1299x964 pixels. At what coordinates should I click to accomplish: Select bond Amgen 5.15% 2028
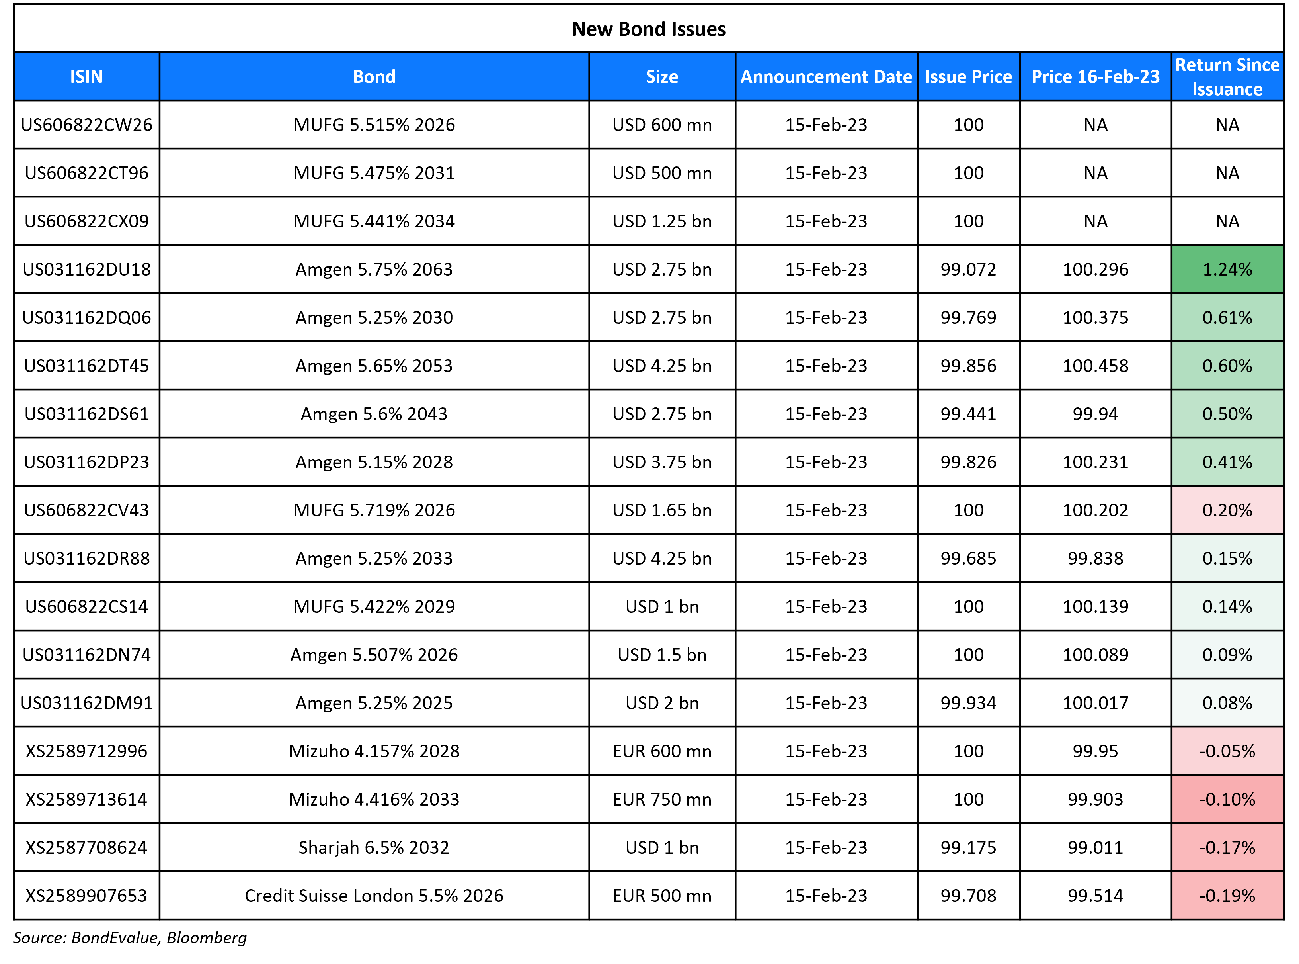click(x=374, y=461)
